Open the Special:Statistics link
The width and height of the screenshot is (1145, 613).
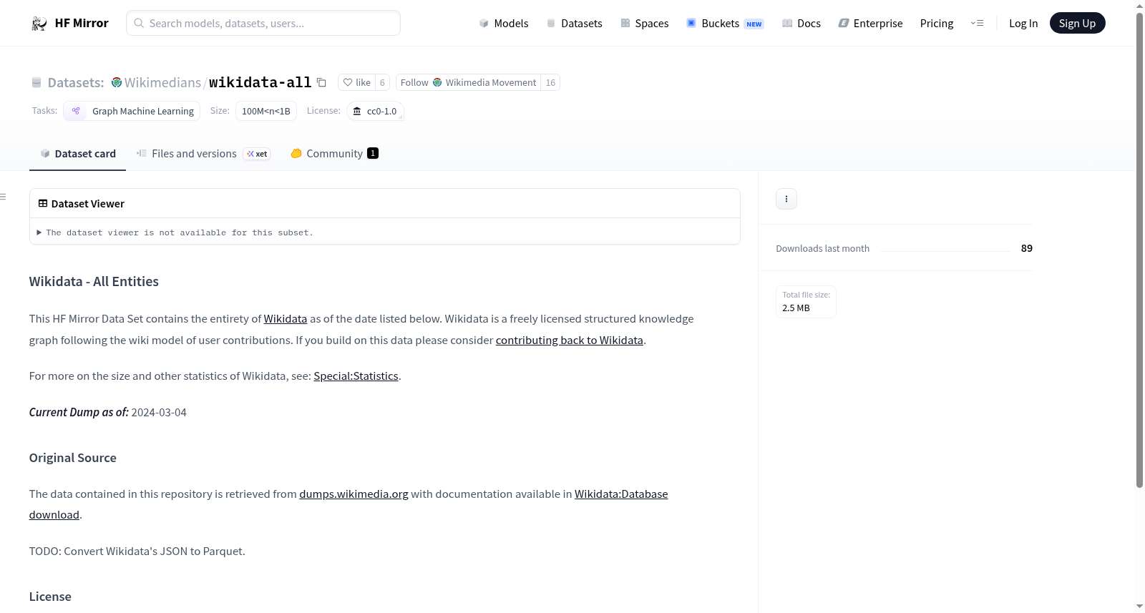pyautogui.click(x=356, y=376)
